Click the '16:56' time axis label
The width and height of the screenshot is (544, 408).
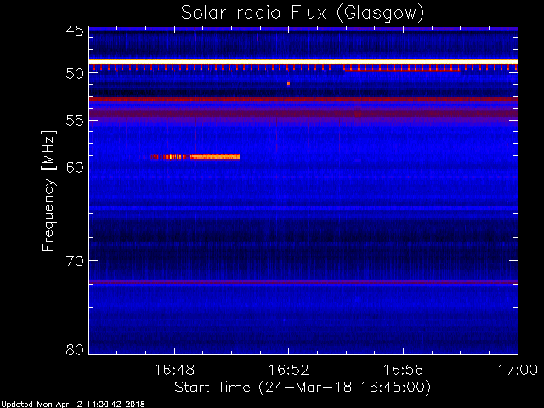click(x=403, y=370)
